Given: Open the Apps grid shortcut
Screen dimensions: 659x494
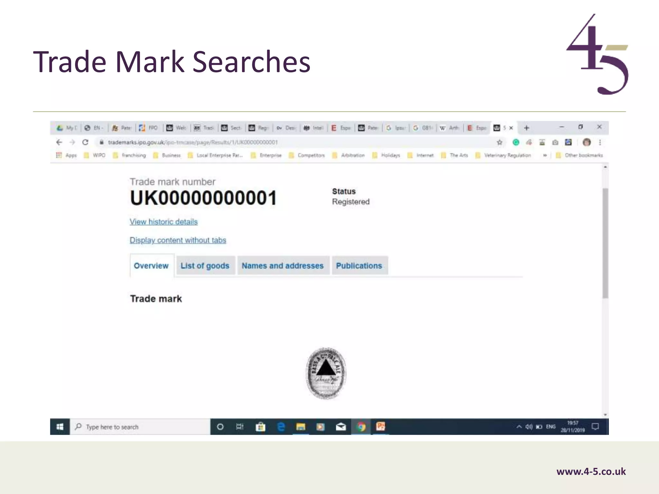Looking at the screenshot, I should [67, 155].
